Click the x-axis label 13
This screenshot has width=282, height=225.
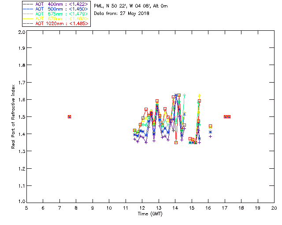[x=159, y=208]
